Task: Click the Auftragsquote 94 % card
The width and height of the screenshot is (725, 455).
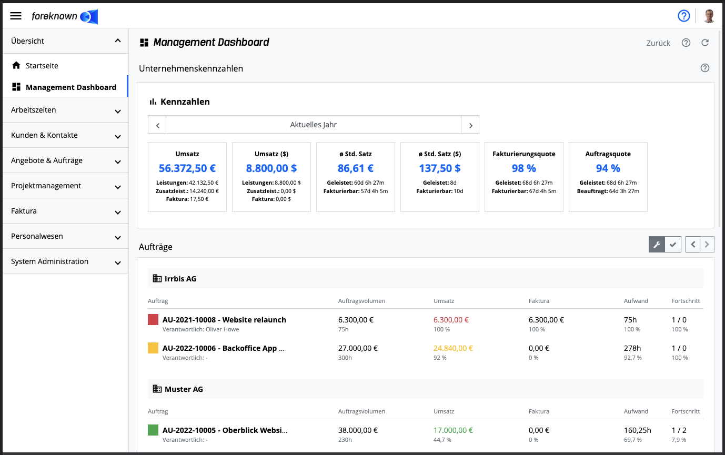Action: click(608, 177)
